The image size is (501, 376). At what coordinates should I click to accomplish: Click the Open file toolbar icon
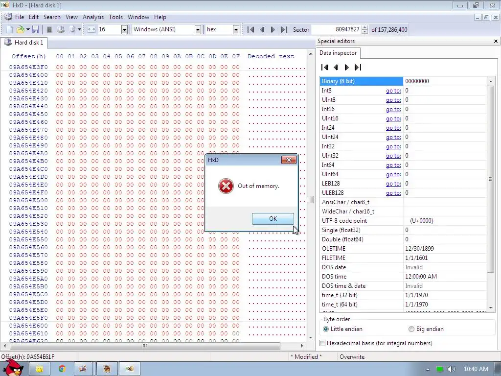20,30
